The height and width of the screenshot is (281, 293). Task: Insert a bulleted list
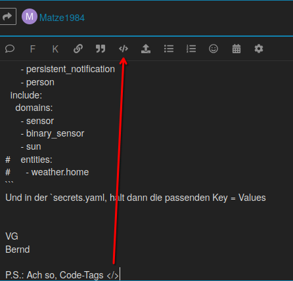(x=169, y=49)
